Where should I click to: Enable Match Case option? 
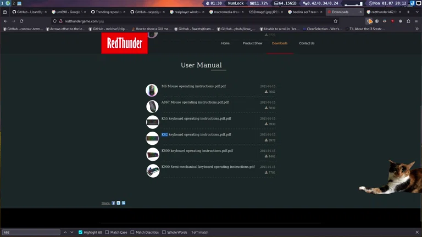click(107, 232)
